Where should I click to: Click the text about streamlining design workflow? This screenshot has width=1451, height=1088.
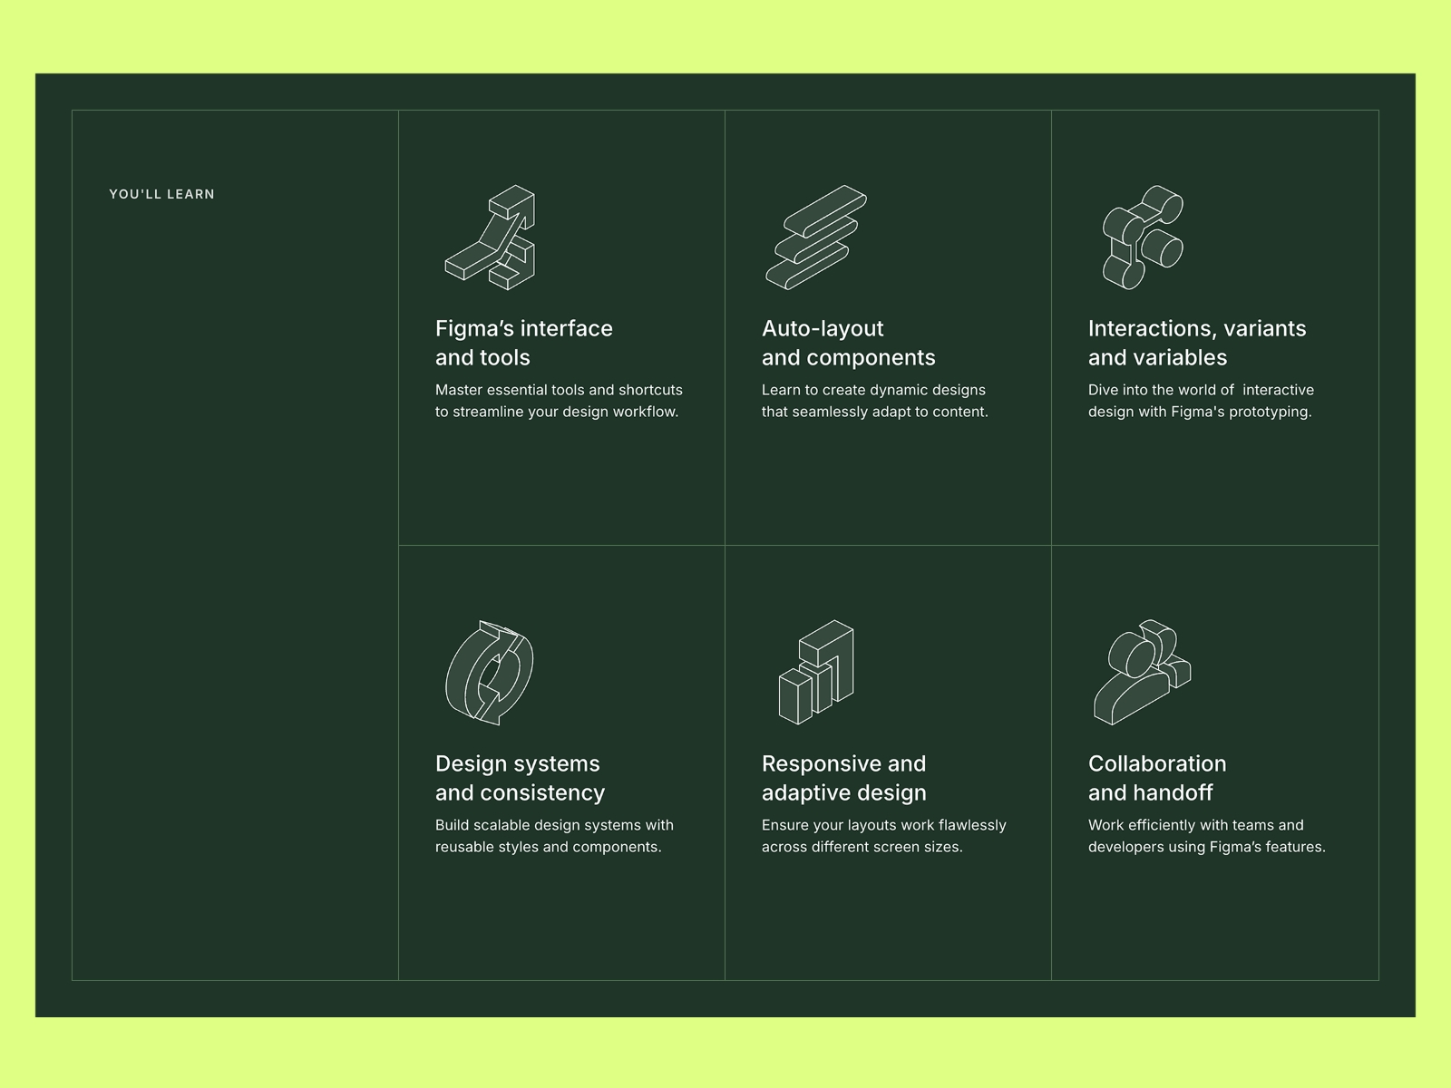(x=559, y=401)
